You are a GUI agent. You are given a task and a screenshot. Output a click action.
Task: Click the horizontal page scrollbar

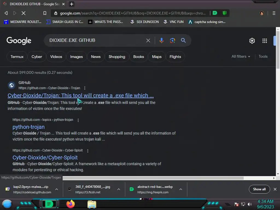pos(153,178)
